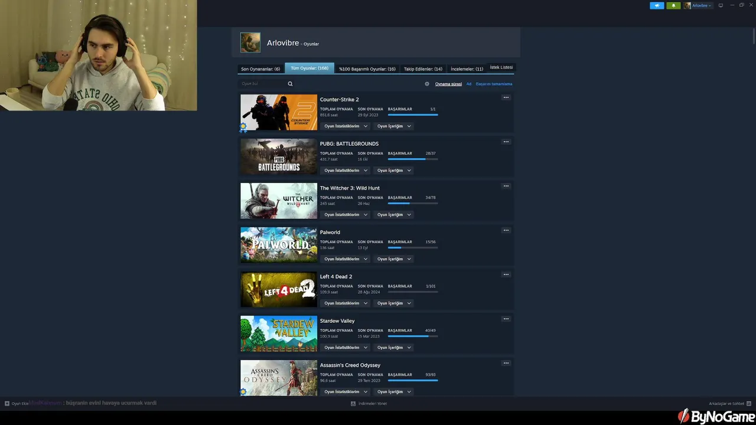Click Counter-Strike 2 achievements progress bar

[413, 115]
